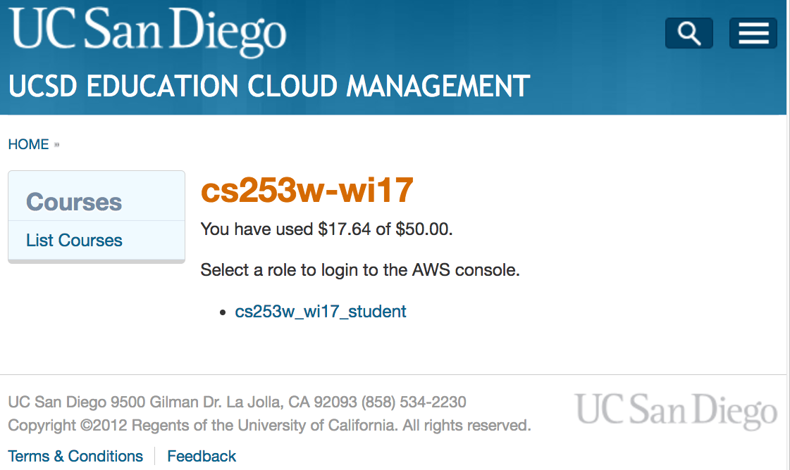Select the cs253w_wi17_student role link
The width and height of the screenshot is (790, 470).
pyautogui.click(x=321, y=311)
